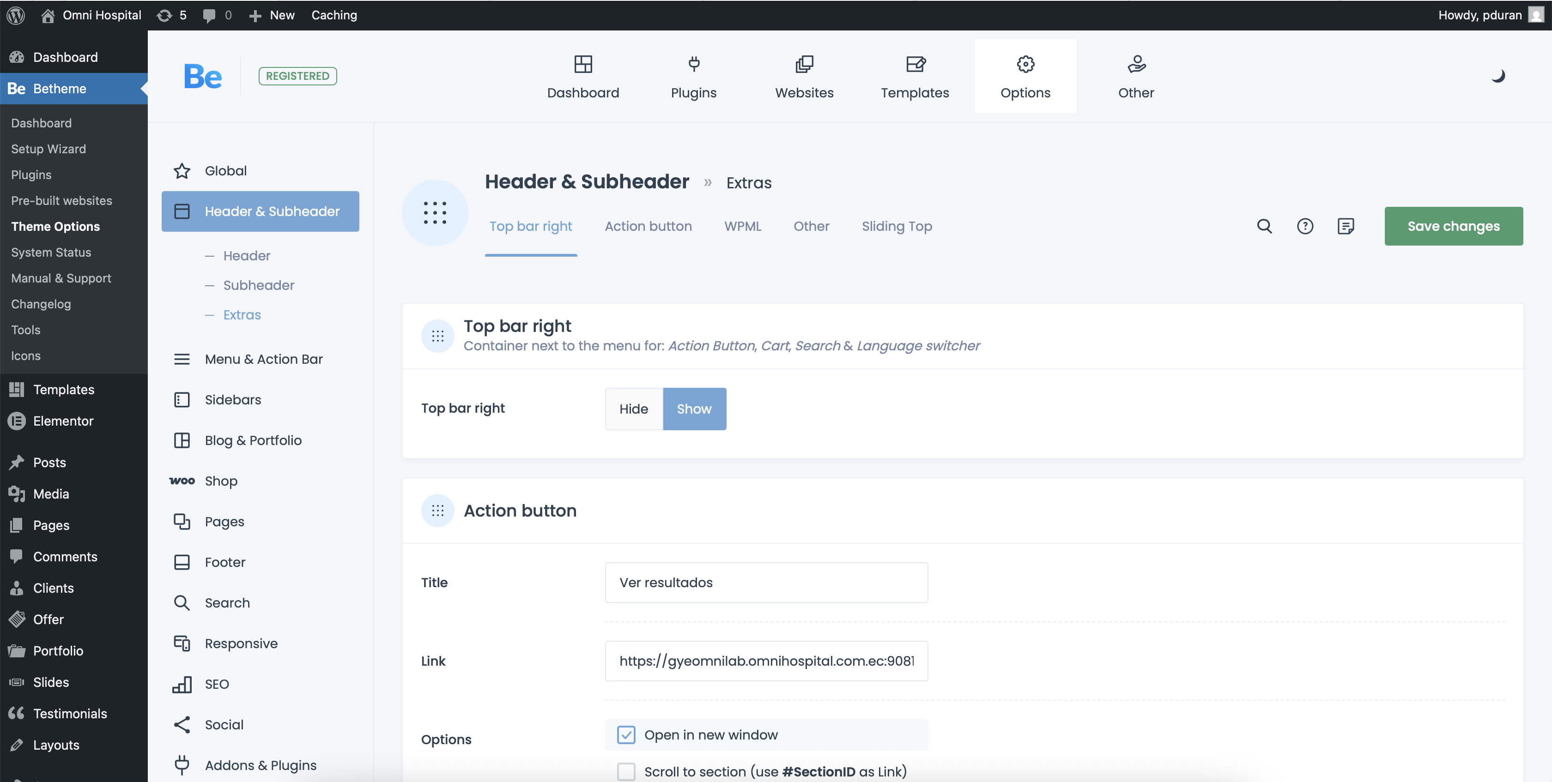
Task: Switch to the Action button tab
Action: (x=648, y=226)
